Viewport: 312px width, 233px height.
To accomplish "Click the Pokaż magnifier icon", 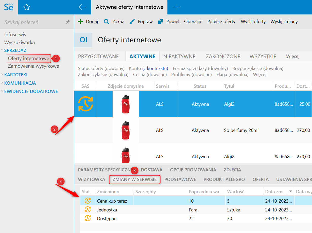I will click(107, 22).
